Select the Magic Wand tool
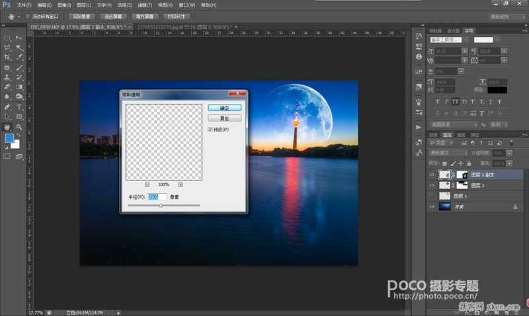Viewport: 529px width, 316px height. point(19,47)
